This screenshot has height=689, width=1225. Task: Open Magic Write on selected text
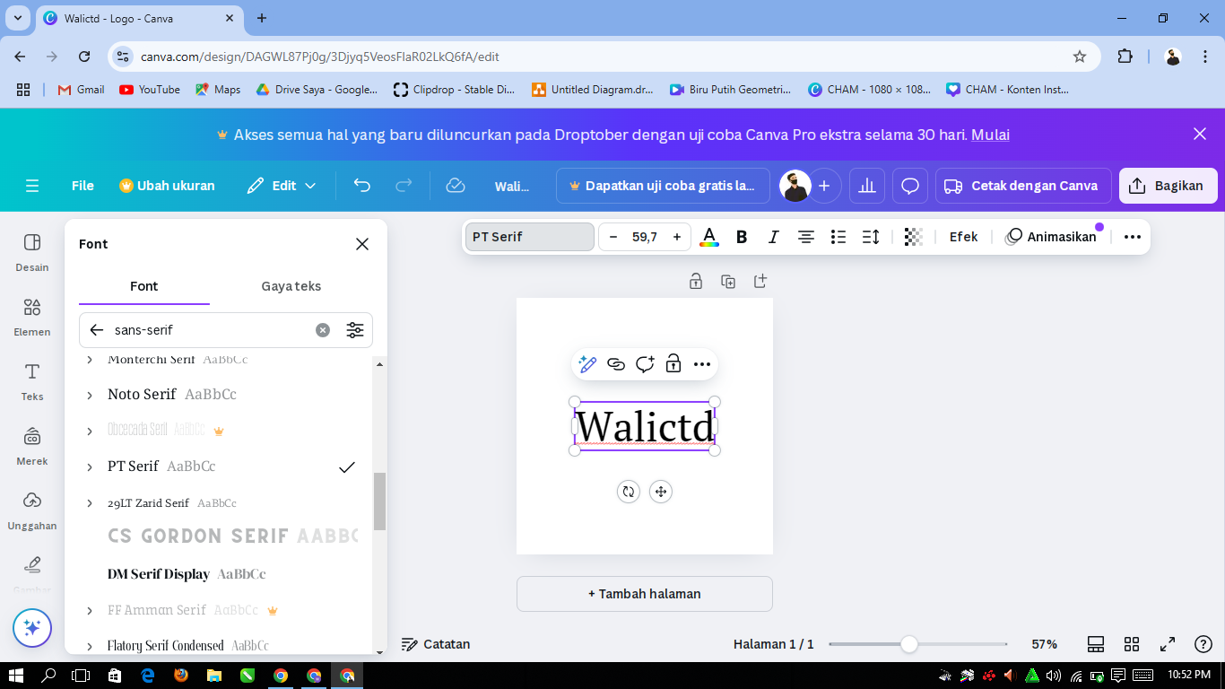coord(587,364)
